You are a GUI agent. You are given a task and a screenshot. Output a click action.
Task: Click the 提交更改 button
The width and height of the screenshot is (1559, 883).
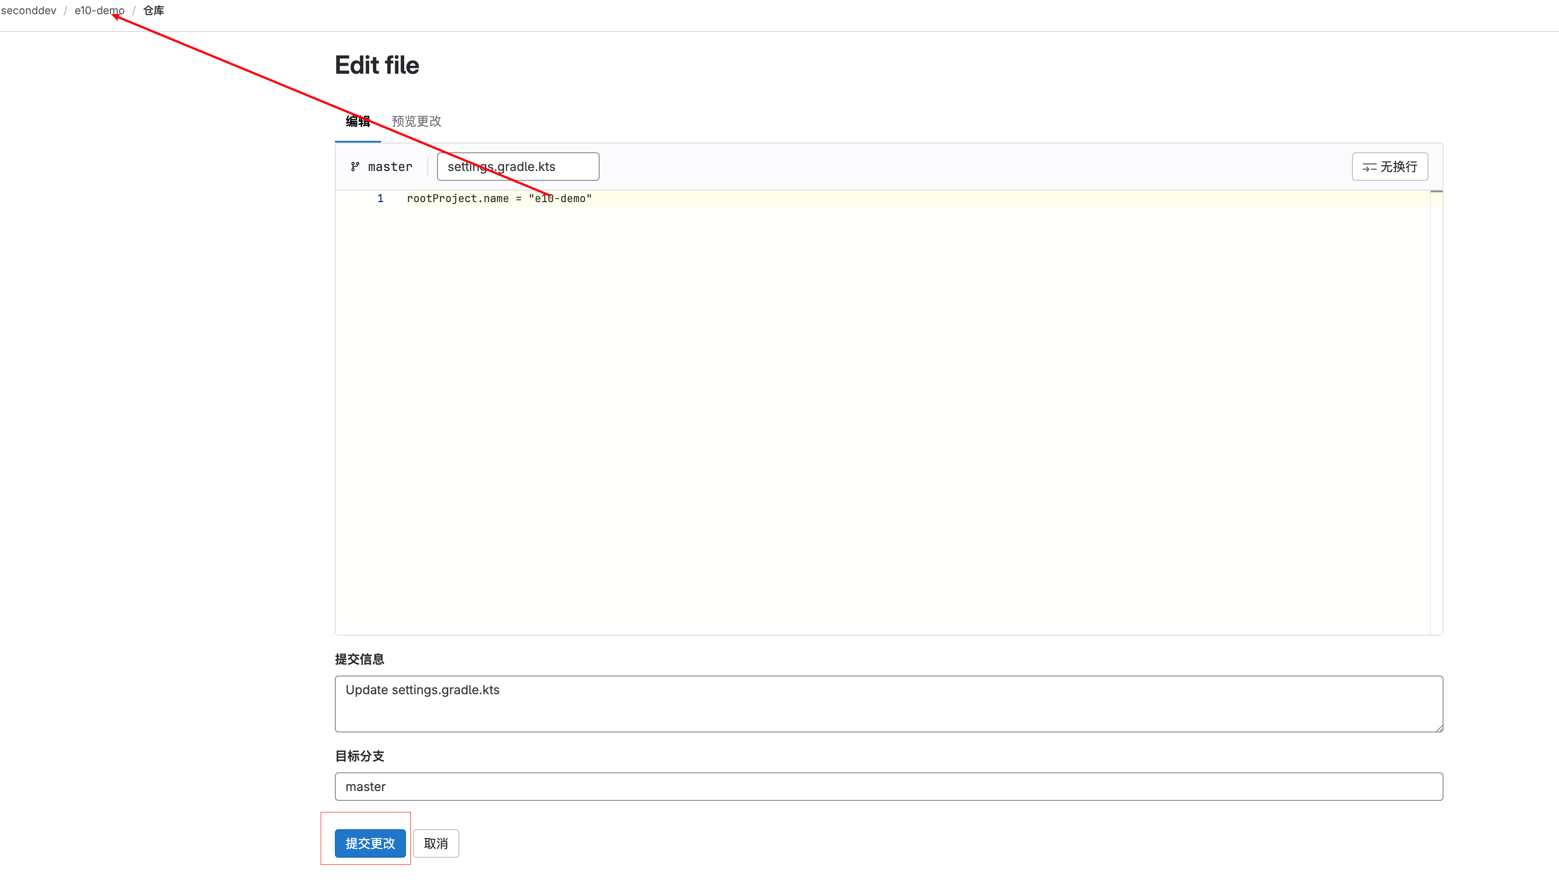(370, 843)
